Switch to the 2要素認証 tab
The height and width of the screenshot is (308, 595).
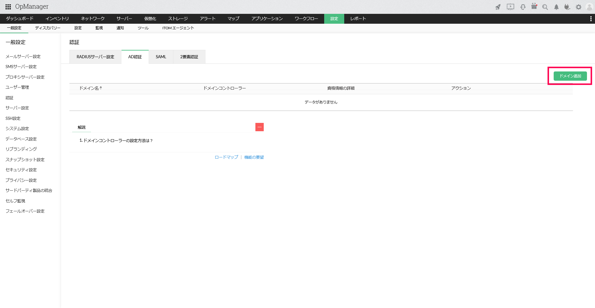point(189,57)
